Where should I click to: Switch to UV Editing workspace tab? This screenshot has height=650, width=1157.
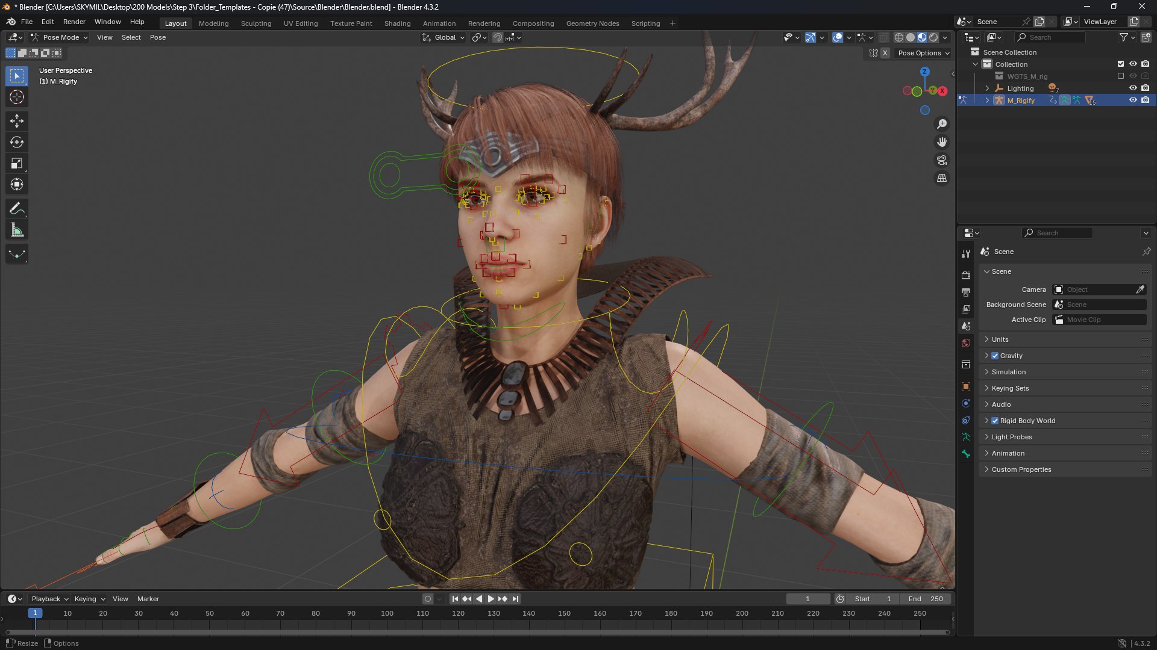coord(301,23)
